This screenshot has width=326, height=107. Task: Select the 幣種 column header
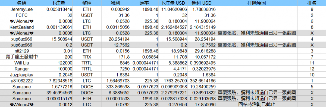(x=87, y=3)
